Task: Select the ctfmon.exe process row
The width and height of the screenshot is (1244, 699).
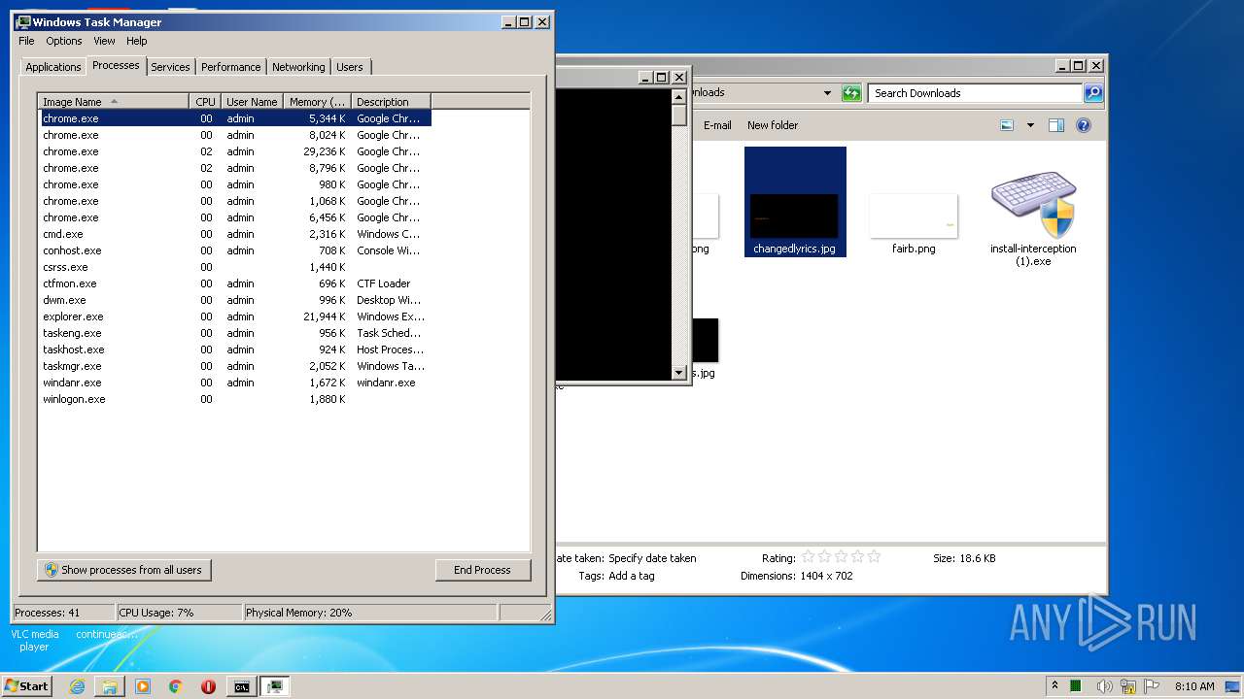Action: [x=234, y=283]
